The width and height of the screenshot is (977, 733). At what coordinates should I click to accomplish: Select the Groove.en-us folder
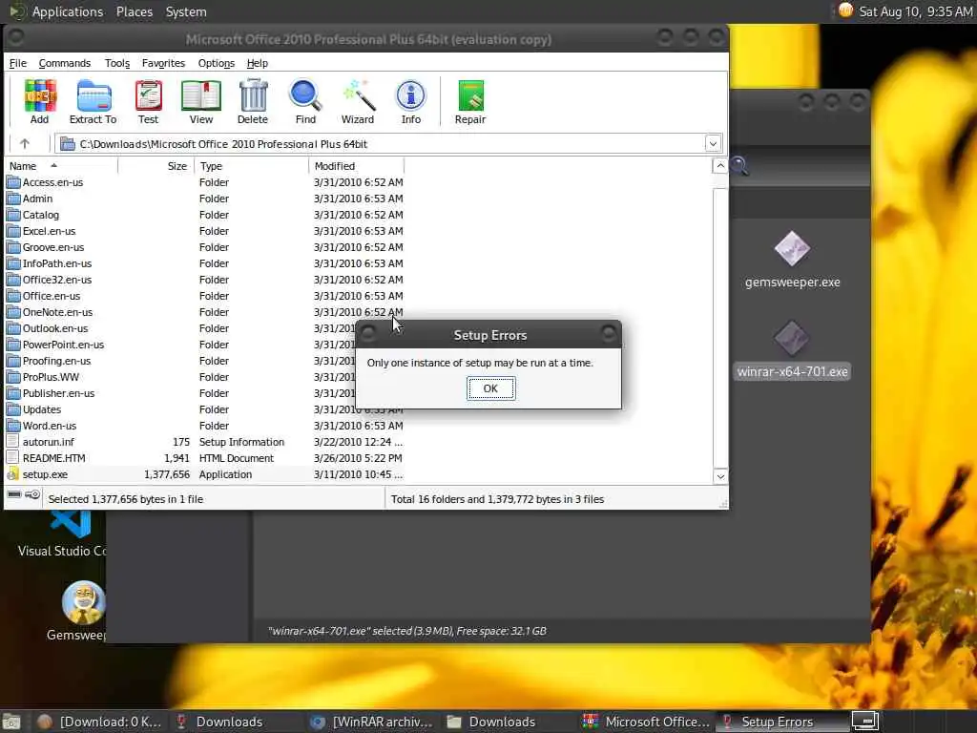[x=53, y=247]
